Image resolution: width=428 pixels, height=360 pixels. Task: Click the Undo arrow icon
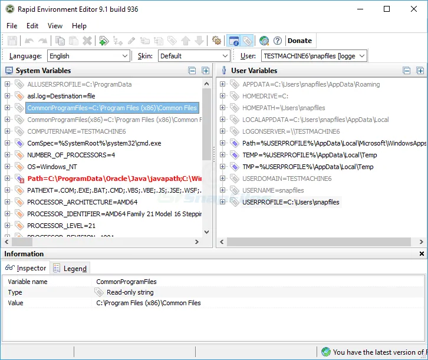(x=29, y=41)
